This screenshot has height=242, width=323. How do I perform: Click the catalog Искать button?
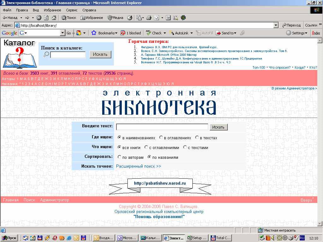(x=100, y=54)
